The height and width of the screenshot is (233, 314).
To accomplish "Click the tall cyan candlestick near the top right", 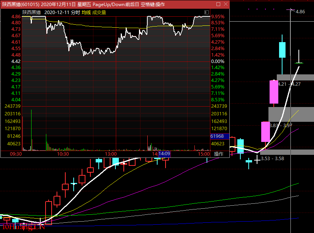I will pos(282,50).
